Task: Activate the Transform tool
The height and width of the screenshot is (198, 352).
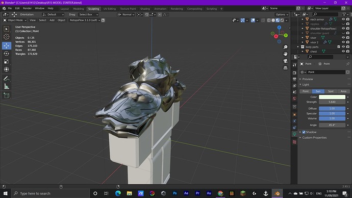Action: tap(7, 69)
